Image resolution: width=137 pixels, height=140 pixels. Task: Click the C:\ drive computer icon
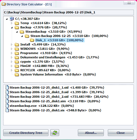pos(12,19)
